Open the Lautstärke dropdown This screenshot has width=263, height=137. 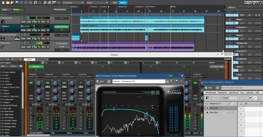coord(73,3)
